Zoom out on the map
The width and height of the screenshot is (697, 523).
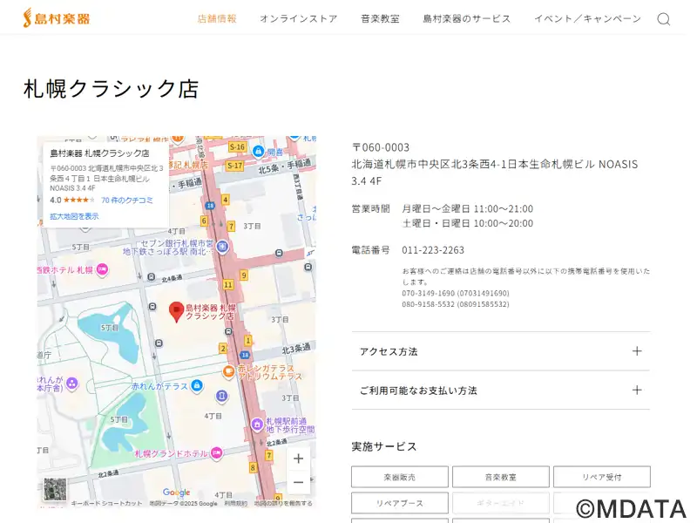point(298,482)
